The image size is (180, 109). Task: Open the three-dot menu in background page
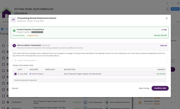(178, 22)
